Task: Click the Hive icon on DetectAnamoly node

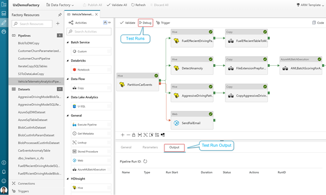Action: pos(176,68)
